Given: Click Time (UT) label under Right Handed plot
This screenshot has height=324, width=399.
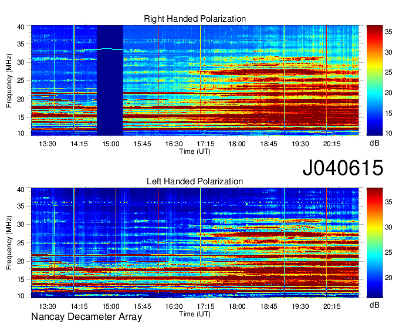Looking at the screenshot, I should [195, 151].
